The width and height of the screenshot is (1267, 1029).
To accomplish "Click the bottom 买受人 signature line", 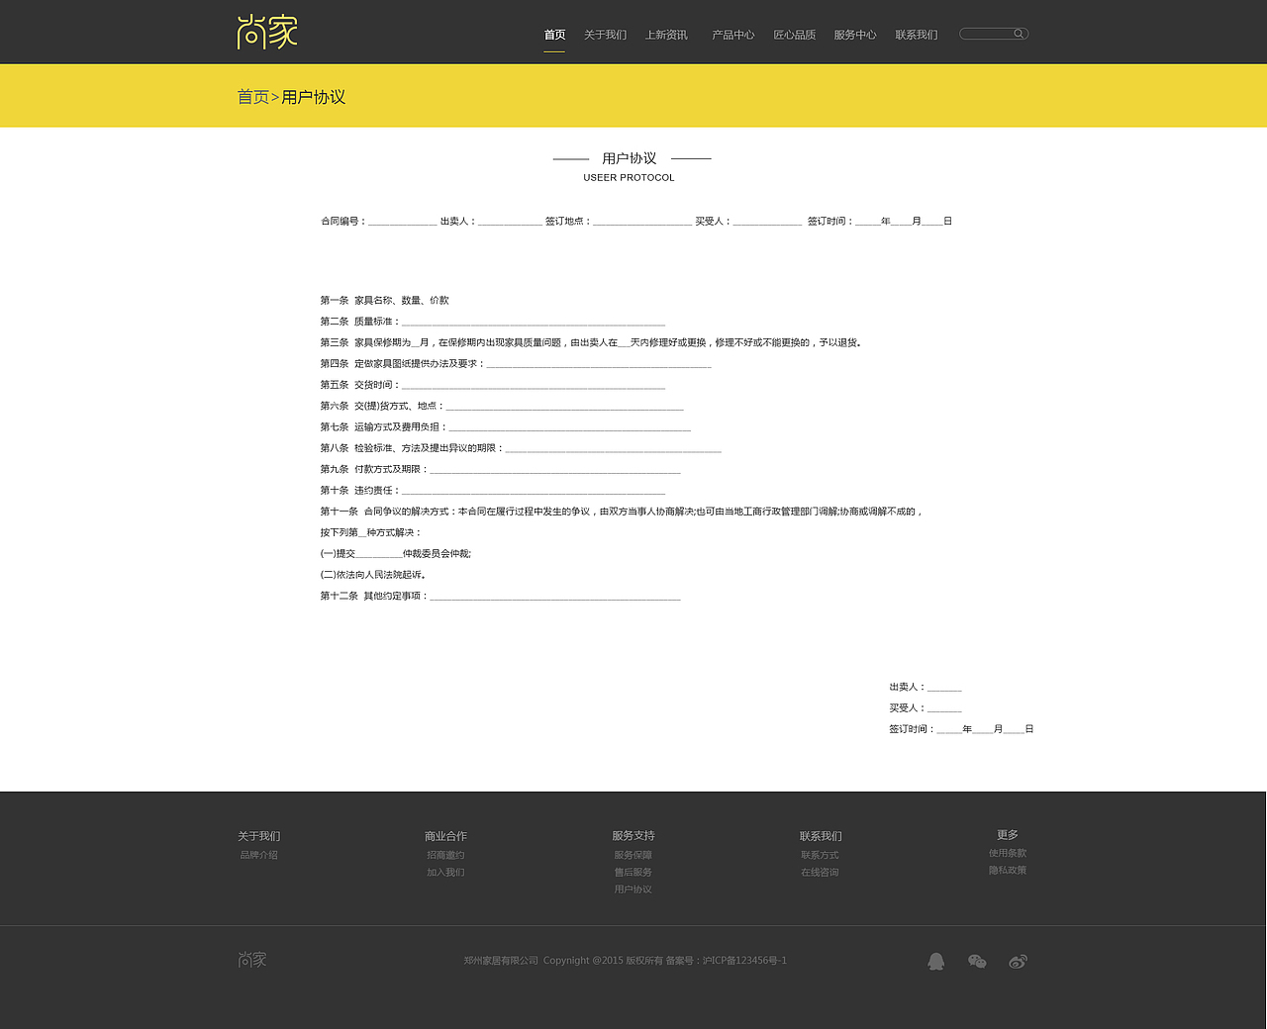I will pos(926,707).
